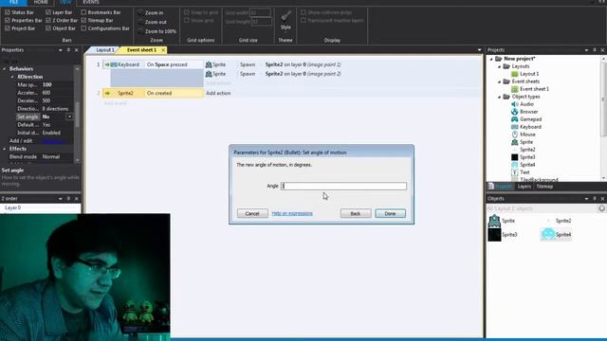Click Sprite icon in second Spawn action
The width and height of the screenshot is (607, 341).
209,74
